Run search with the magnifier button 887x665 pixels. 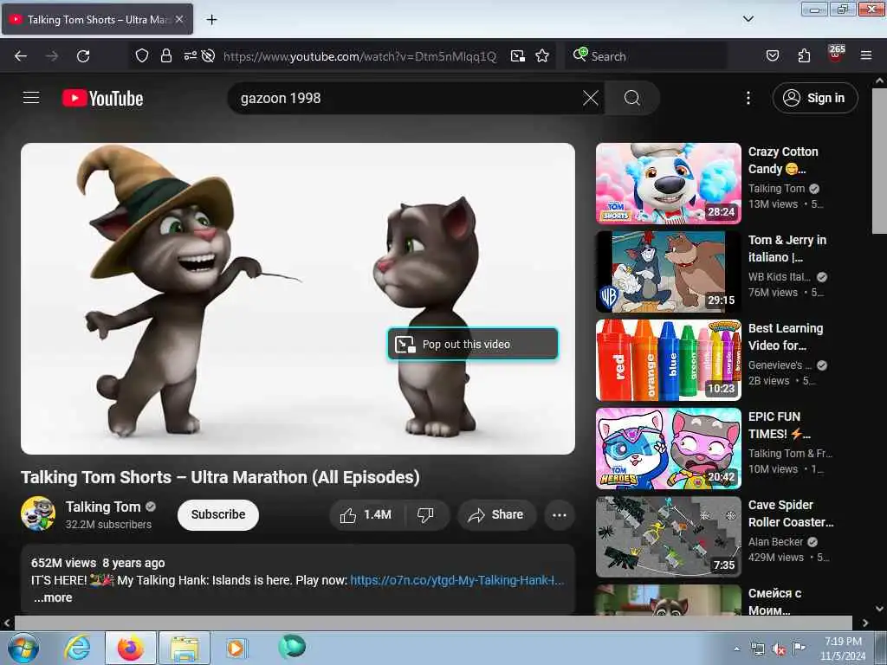pos(631,98)
